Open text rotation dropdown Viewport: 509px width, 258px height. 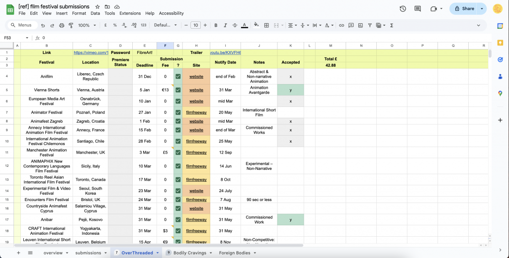point(329,25)
